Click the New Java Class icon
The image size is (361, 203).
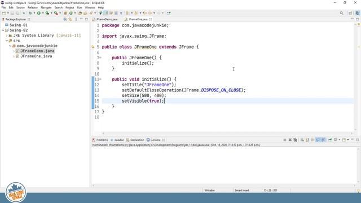[x=71, y=13]
